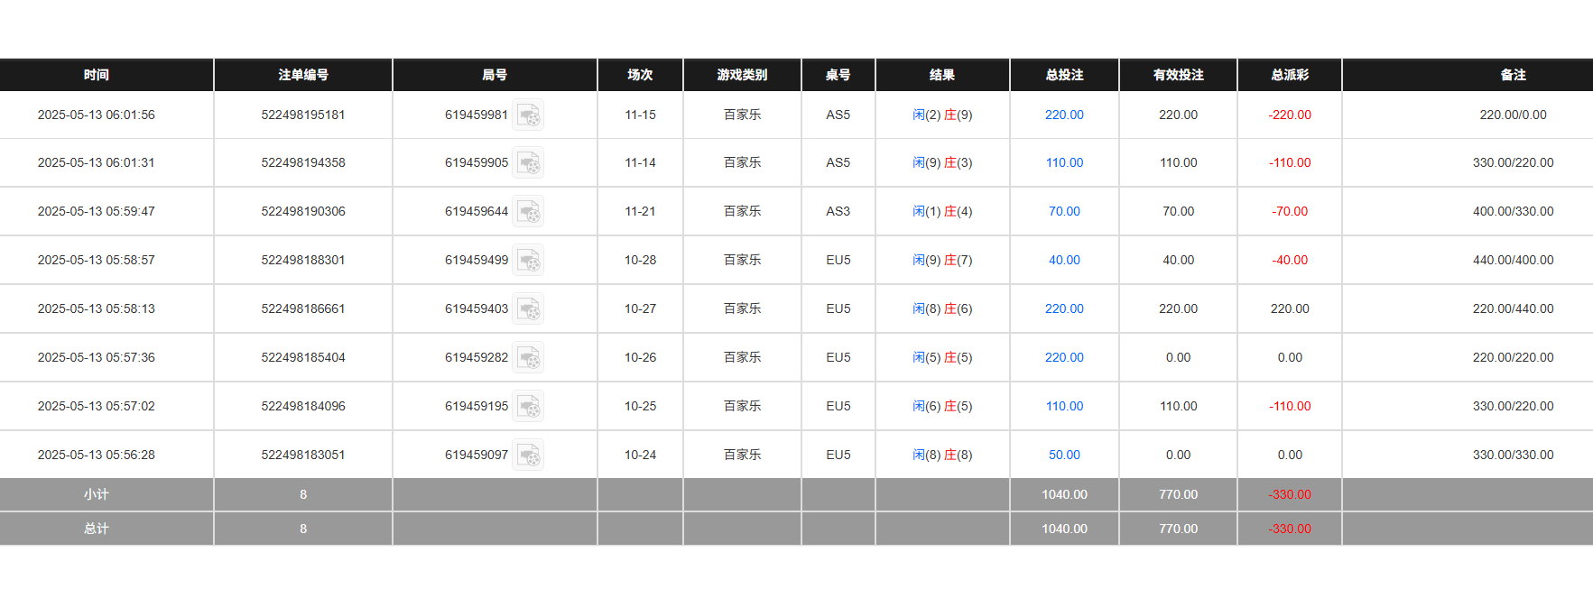Open replay icon beside round 619459195
1593x589 pixels.
(x=529, y=407)
